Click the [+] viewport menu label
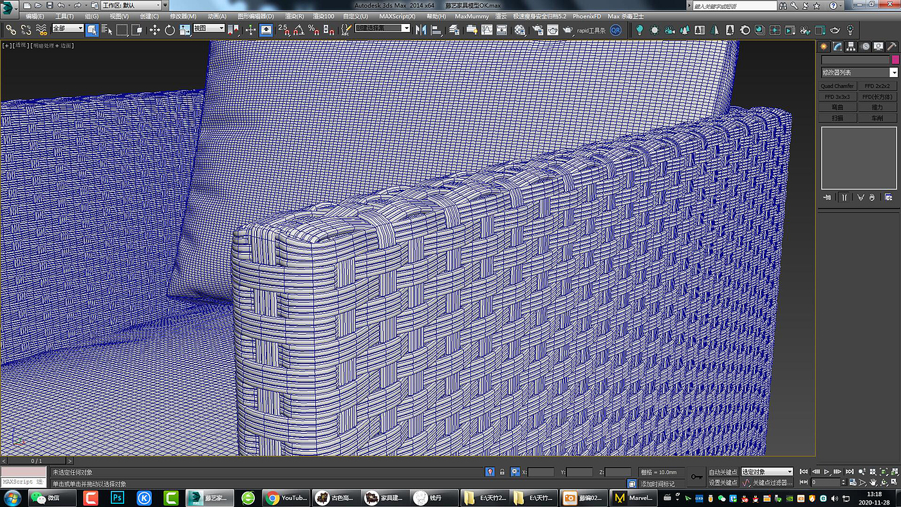Image resolution: width=901 pixels, height=507 pixels. [7, 46]
